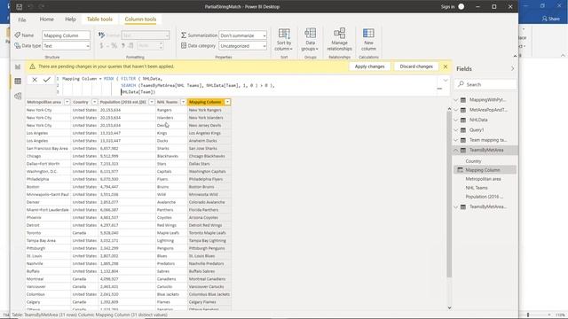Open Data groups menu
568x319 pixels.
tap(310, 39)
